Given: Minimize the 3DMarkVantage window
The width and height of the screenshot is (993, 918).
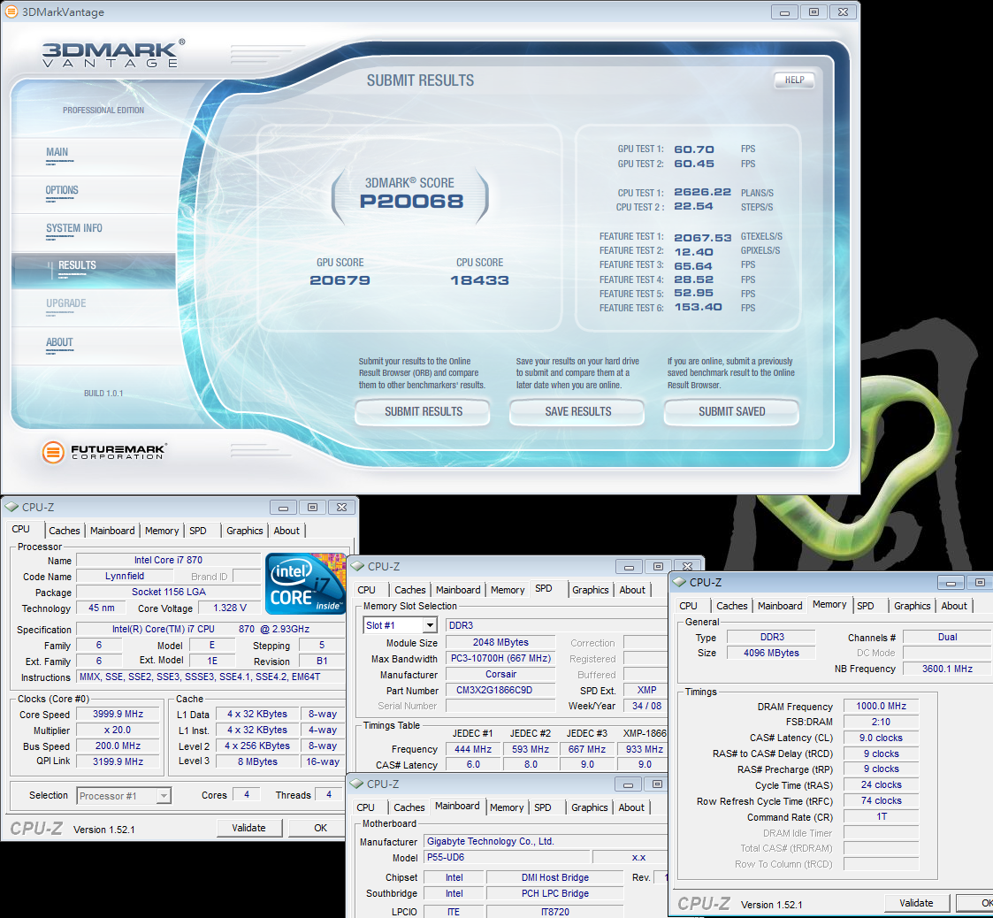Looking at the screenshot, I should tap(783, 12).
